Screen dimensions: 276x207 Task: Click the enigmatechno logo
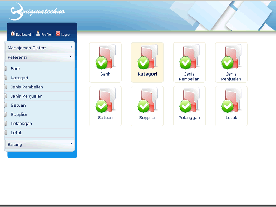[x=37, y=11]
